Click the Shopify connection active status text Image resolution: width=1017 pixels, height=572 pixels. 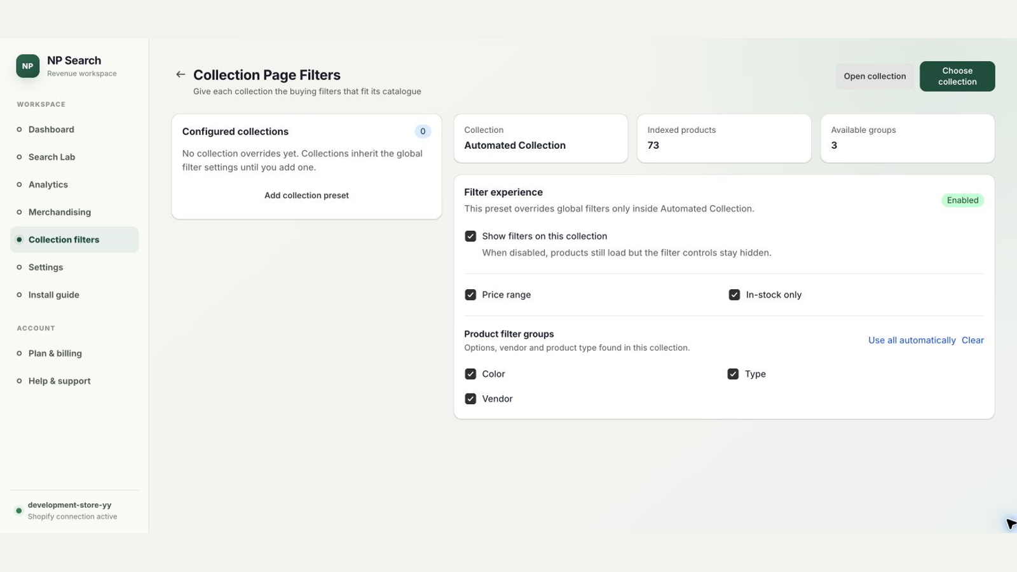coord(72,517)
